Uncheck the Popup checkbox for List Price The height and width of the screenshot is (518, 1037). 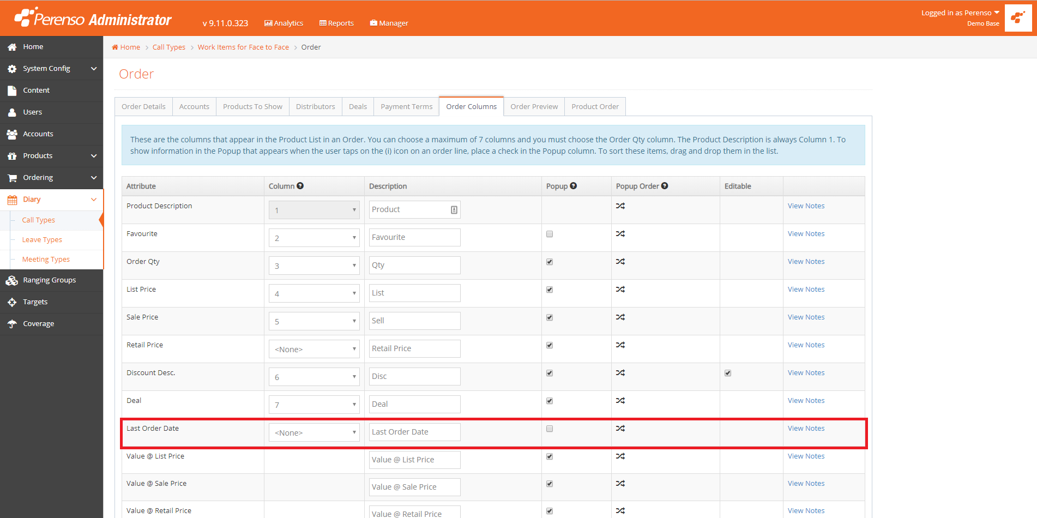pos(550,290)
